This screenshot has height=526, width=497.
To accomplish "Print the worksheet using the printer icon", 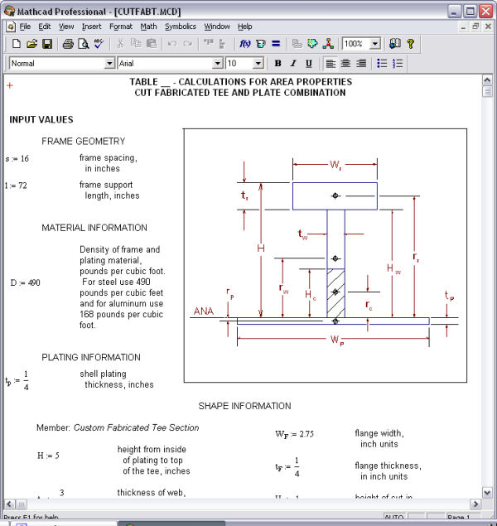I will pyautogui.click(x=68, y=44).
